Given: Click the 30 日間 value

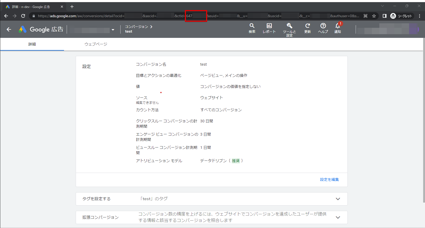Looking at the screenshot, I should click(x=207, y=121).
